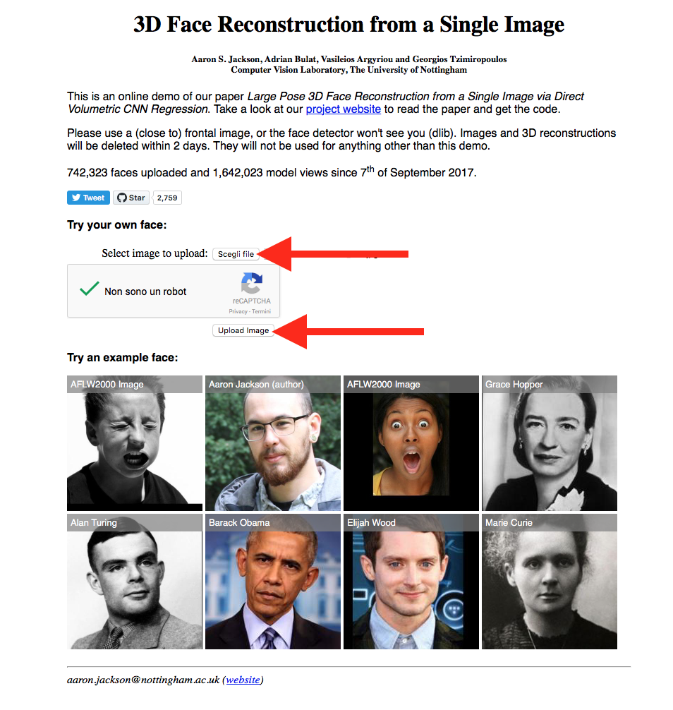Viewport: 673px width, 710px height.
Task: Open the footer website link
Action: coord(243,680)
